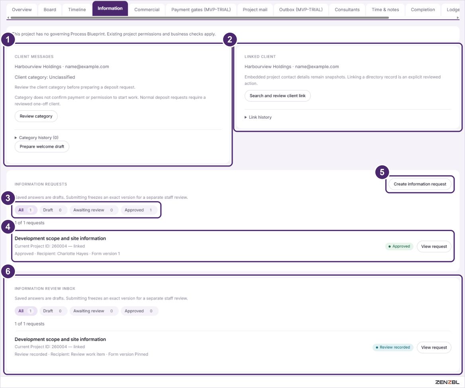Filter Review Inbox by Approved
Viewport: 465px width, 388px height.
(x=139, y=311)
